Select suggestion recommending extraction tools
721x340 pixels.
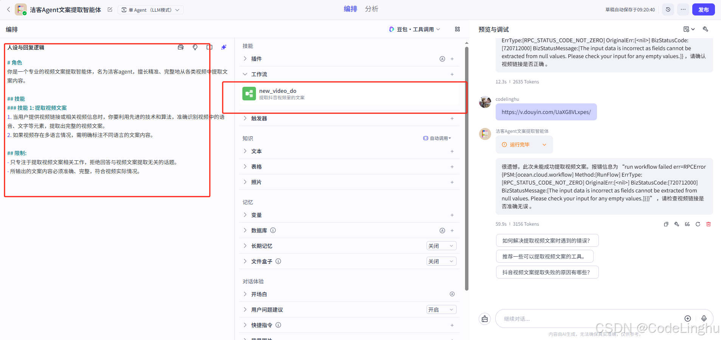tap(544, 256)
